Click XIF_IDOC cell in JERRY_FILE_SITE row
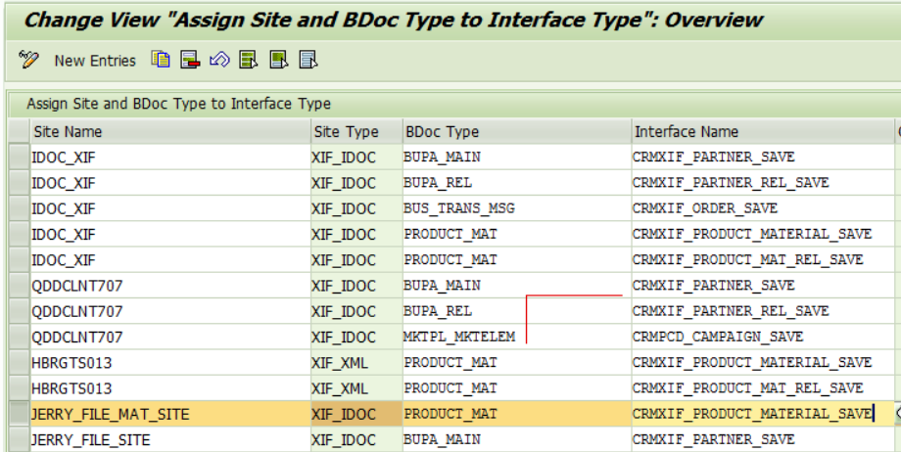This screenshot has height=452, width=901. [x=356, y=439]
